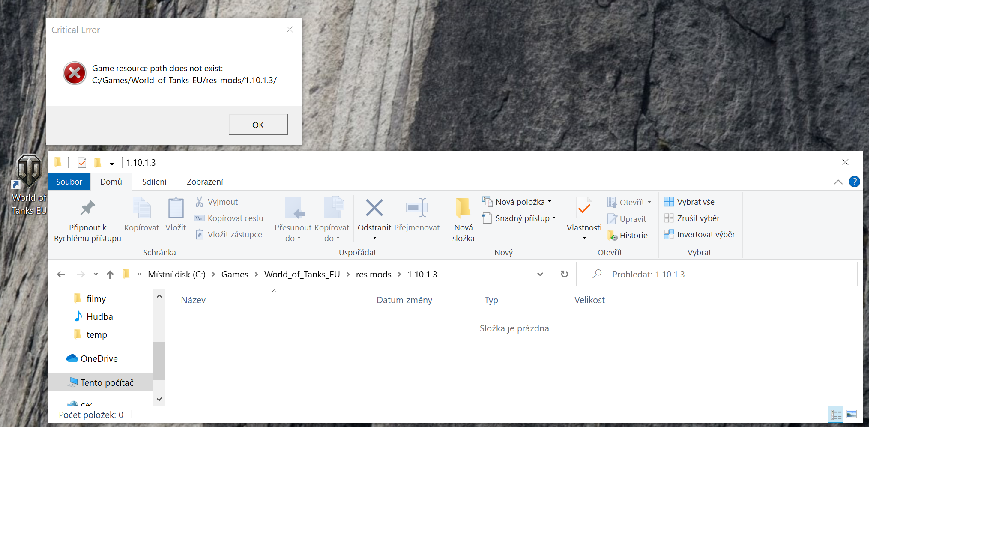Click Vybrat vše select all
The image size is (987, 555).
[689, 202]
